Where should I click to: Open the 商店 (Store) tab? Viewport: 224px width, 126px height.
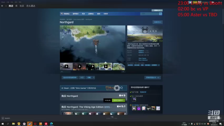point(11,6)
